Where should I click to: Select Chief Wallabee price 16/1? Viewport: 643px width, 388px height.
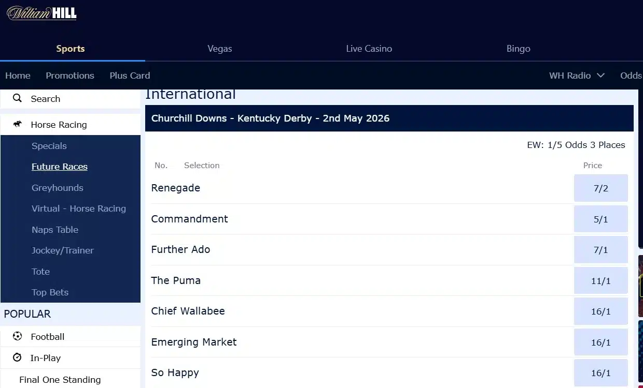coord(601,311)
